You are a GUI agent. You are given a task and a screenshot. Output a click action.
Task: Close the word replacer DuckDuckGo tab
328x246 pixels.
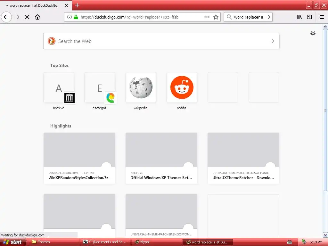click(66, 5)
